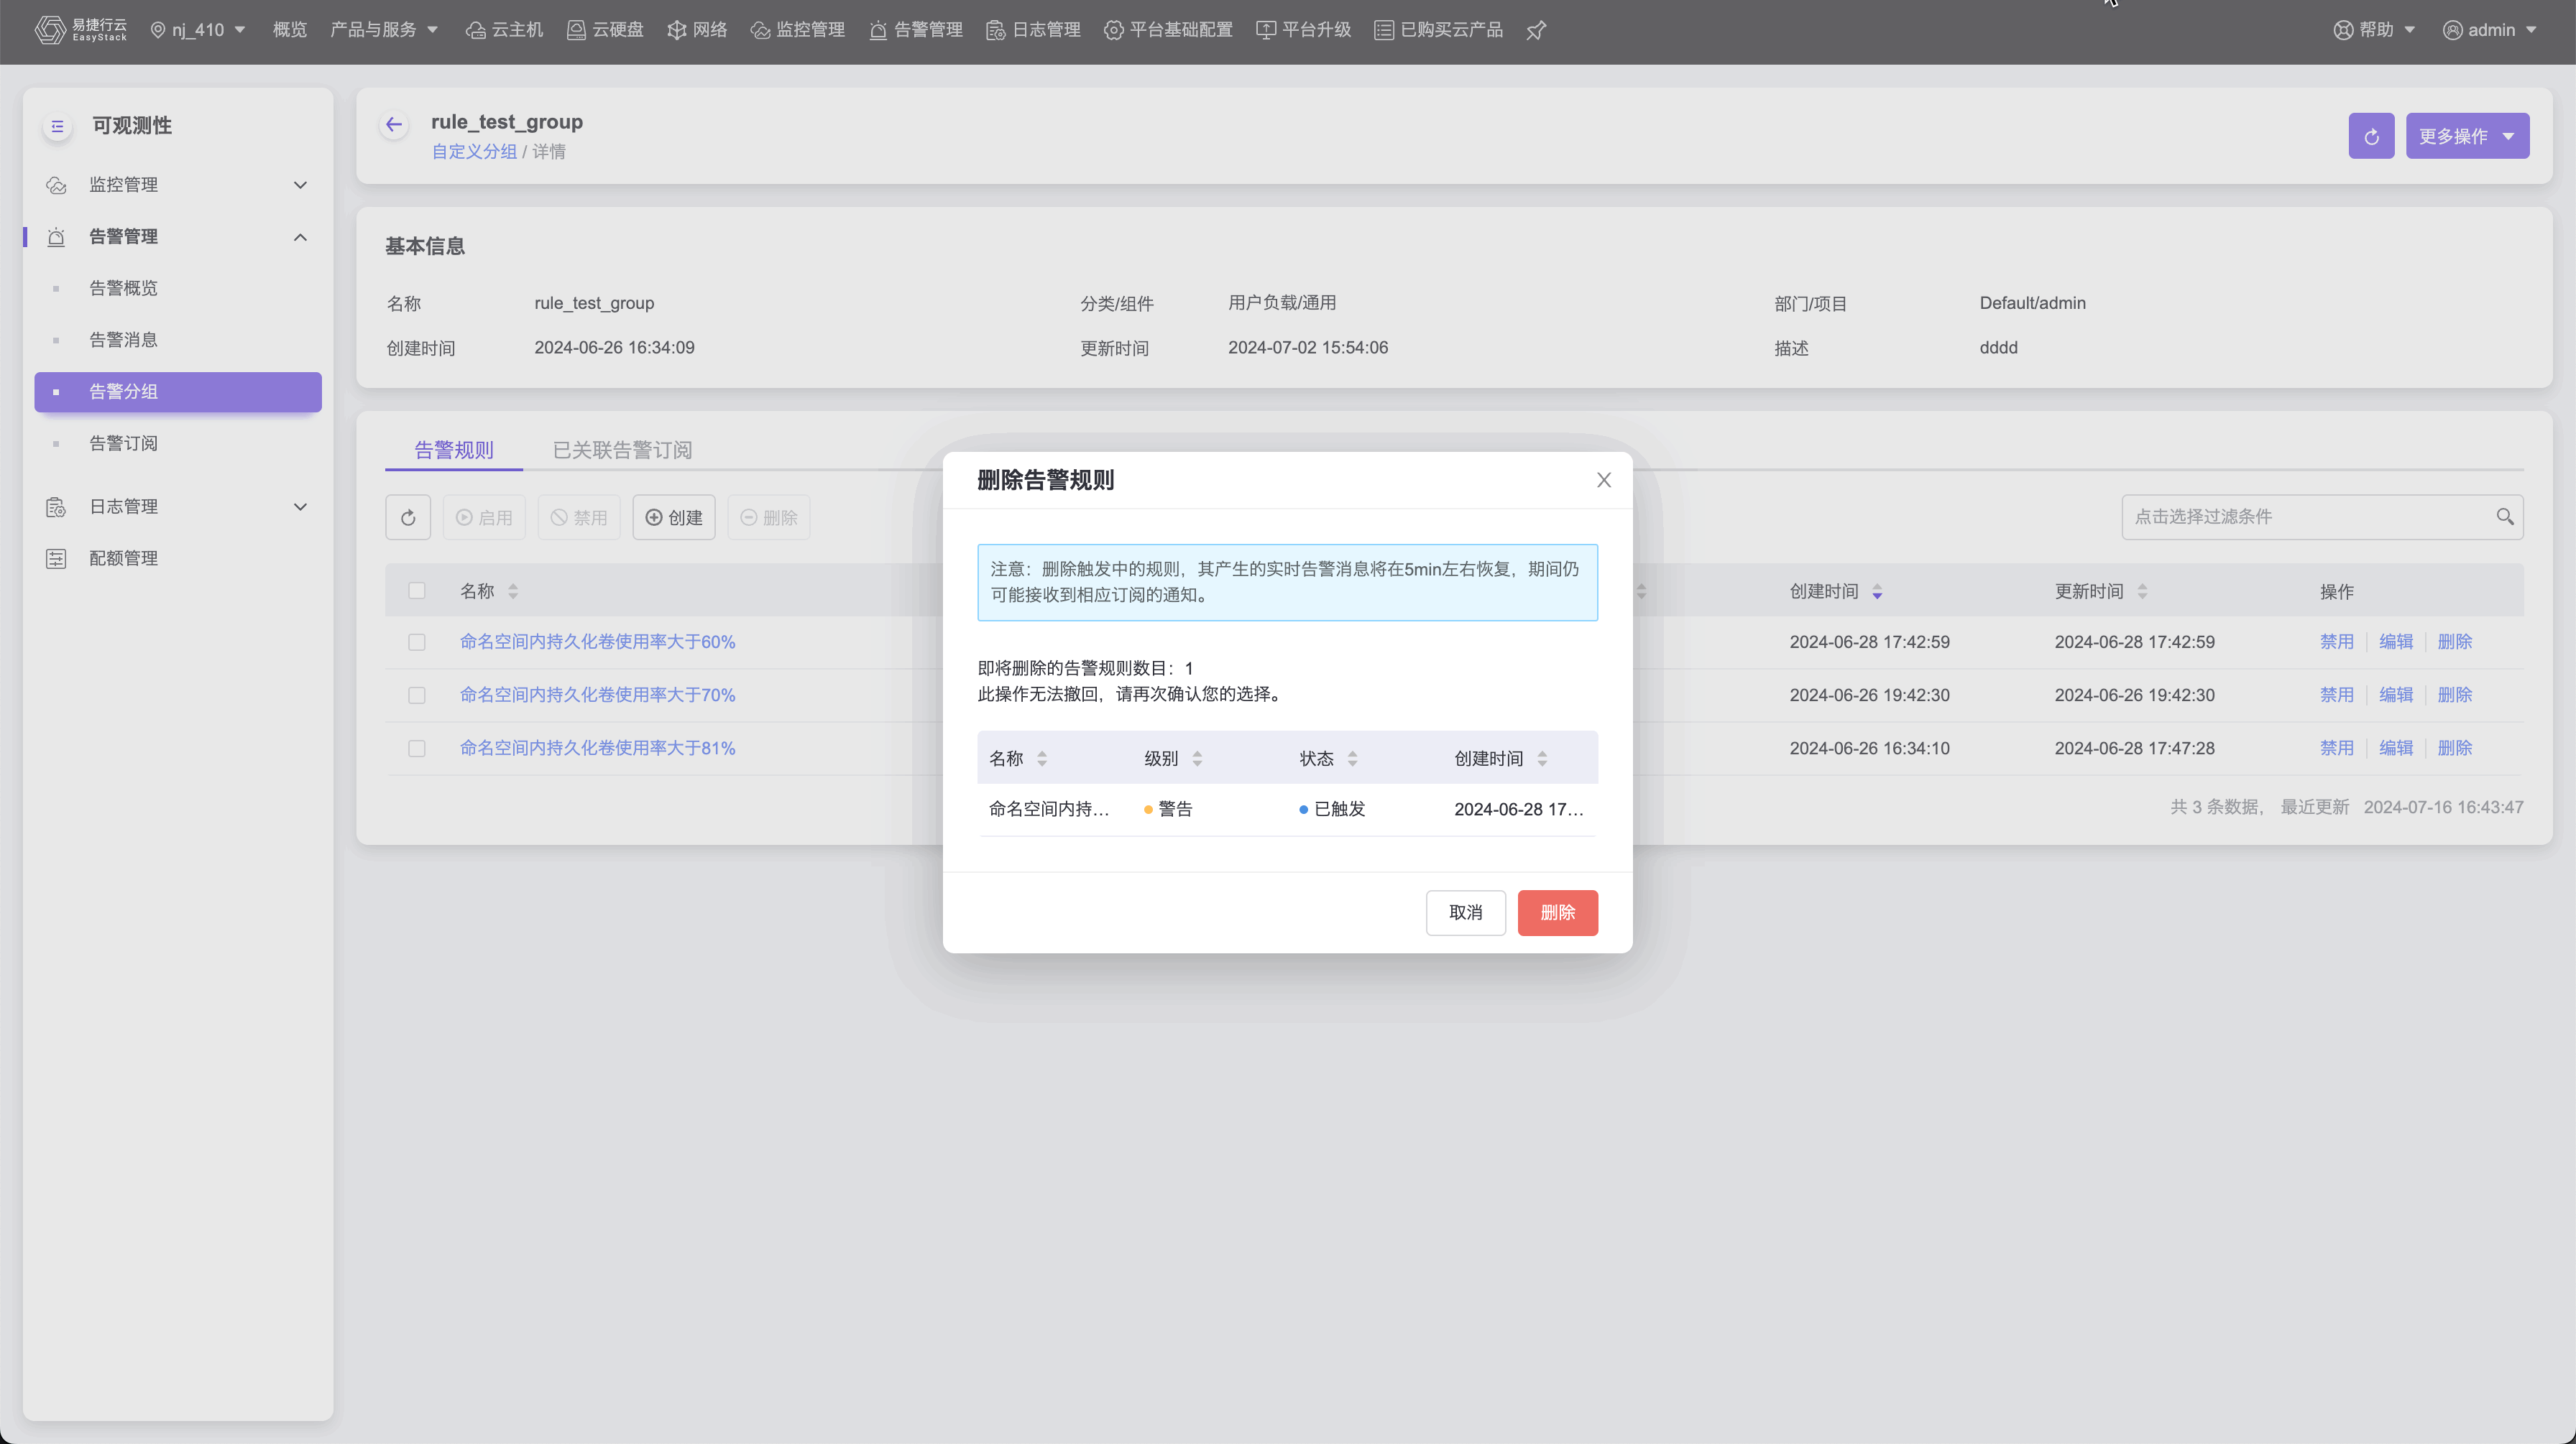
Task: Switch to the 已关联告警订阅 tab
Action: (622, 450)
